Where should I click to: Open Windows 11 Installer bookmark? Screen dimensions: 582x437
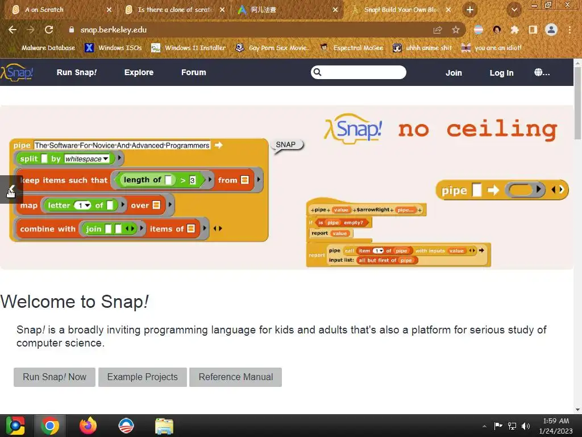[189, 48]
